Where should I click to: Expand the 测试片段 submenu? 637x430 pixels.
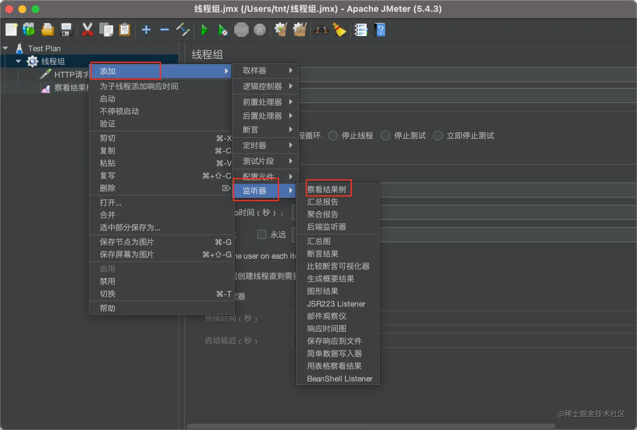[x=265, y=161]
